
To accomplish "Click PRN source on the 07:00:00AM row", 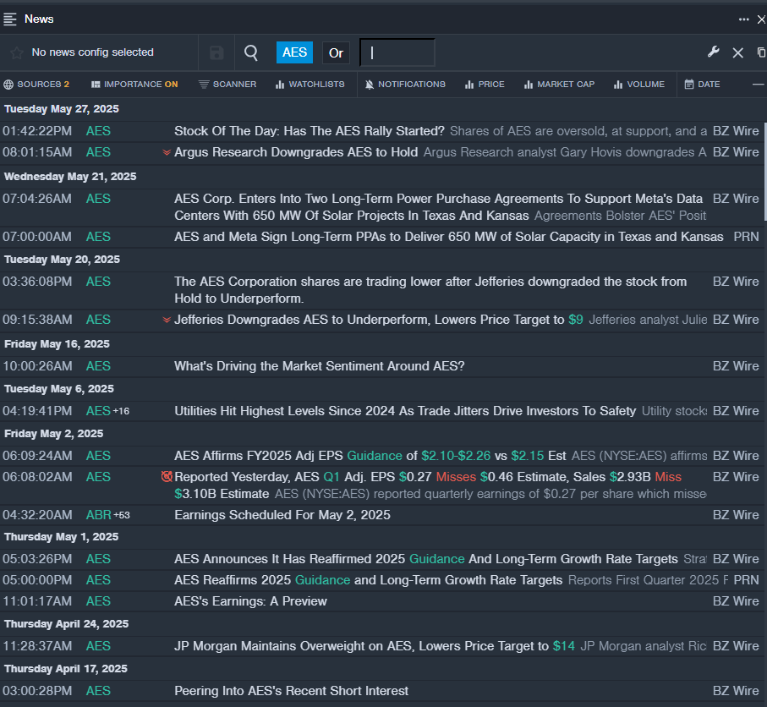I will [x=746, y=237].
